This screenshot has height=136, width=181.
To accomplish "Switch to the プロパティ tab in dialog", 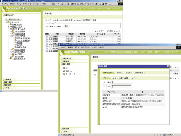I will point(107,78).
